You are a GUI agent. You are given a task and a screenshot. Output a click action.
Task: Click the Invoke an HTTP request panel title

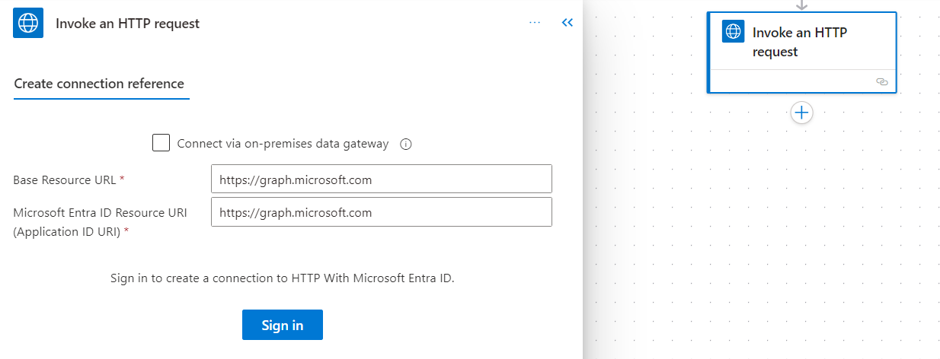[128, 24]
